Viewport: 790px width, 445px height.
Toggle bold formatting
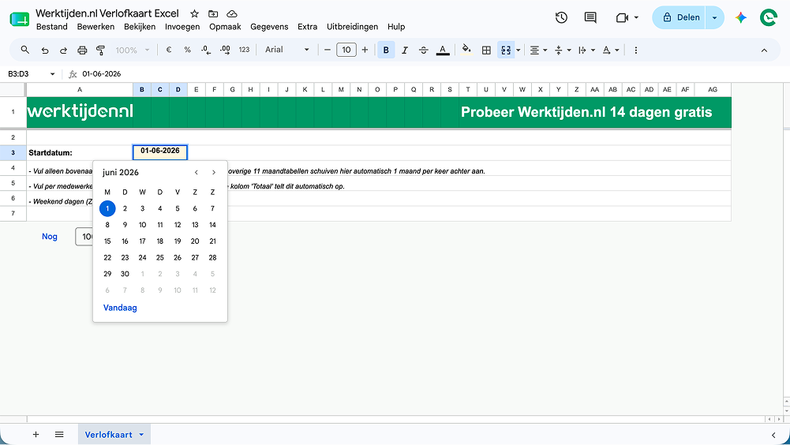[386, 50]
